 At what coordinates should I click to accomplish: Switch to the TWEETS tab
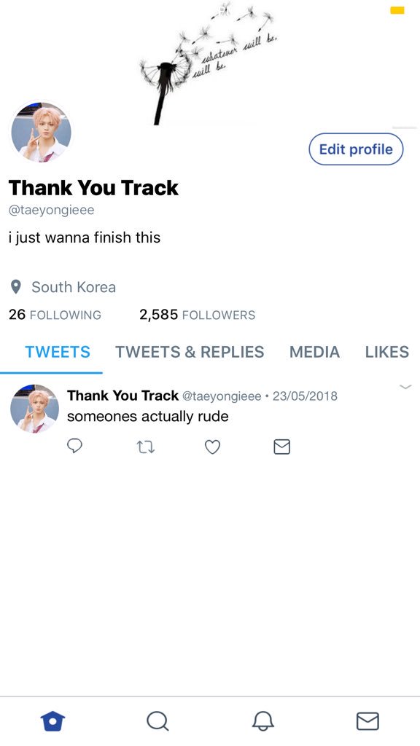(58, 352)
